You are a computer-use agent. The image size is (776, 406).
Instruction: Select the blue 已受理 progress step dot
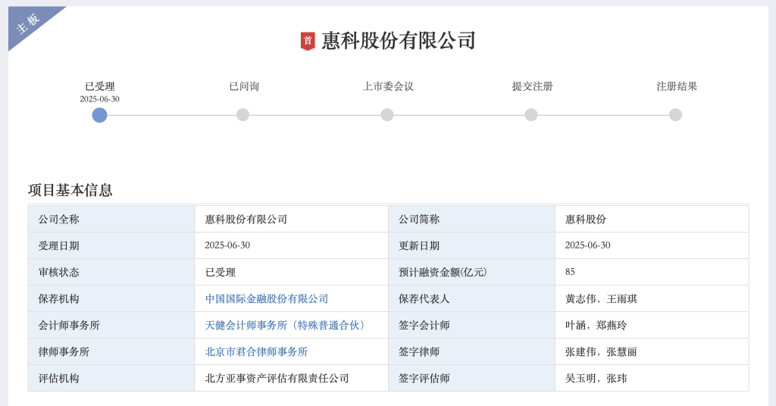(x=99, y=115)
